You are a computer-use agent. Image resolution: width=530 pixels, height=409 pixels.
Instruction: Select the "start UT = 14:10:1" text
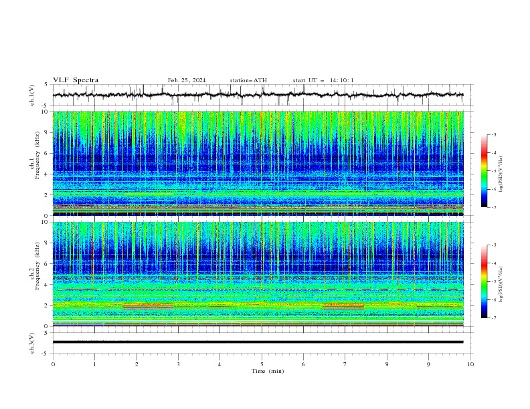[323, 80]
